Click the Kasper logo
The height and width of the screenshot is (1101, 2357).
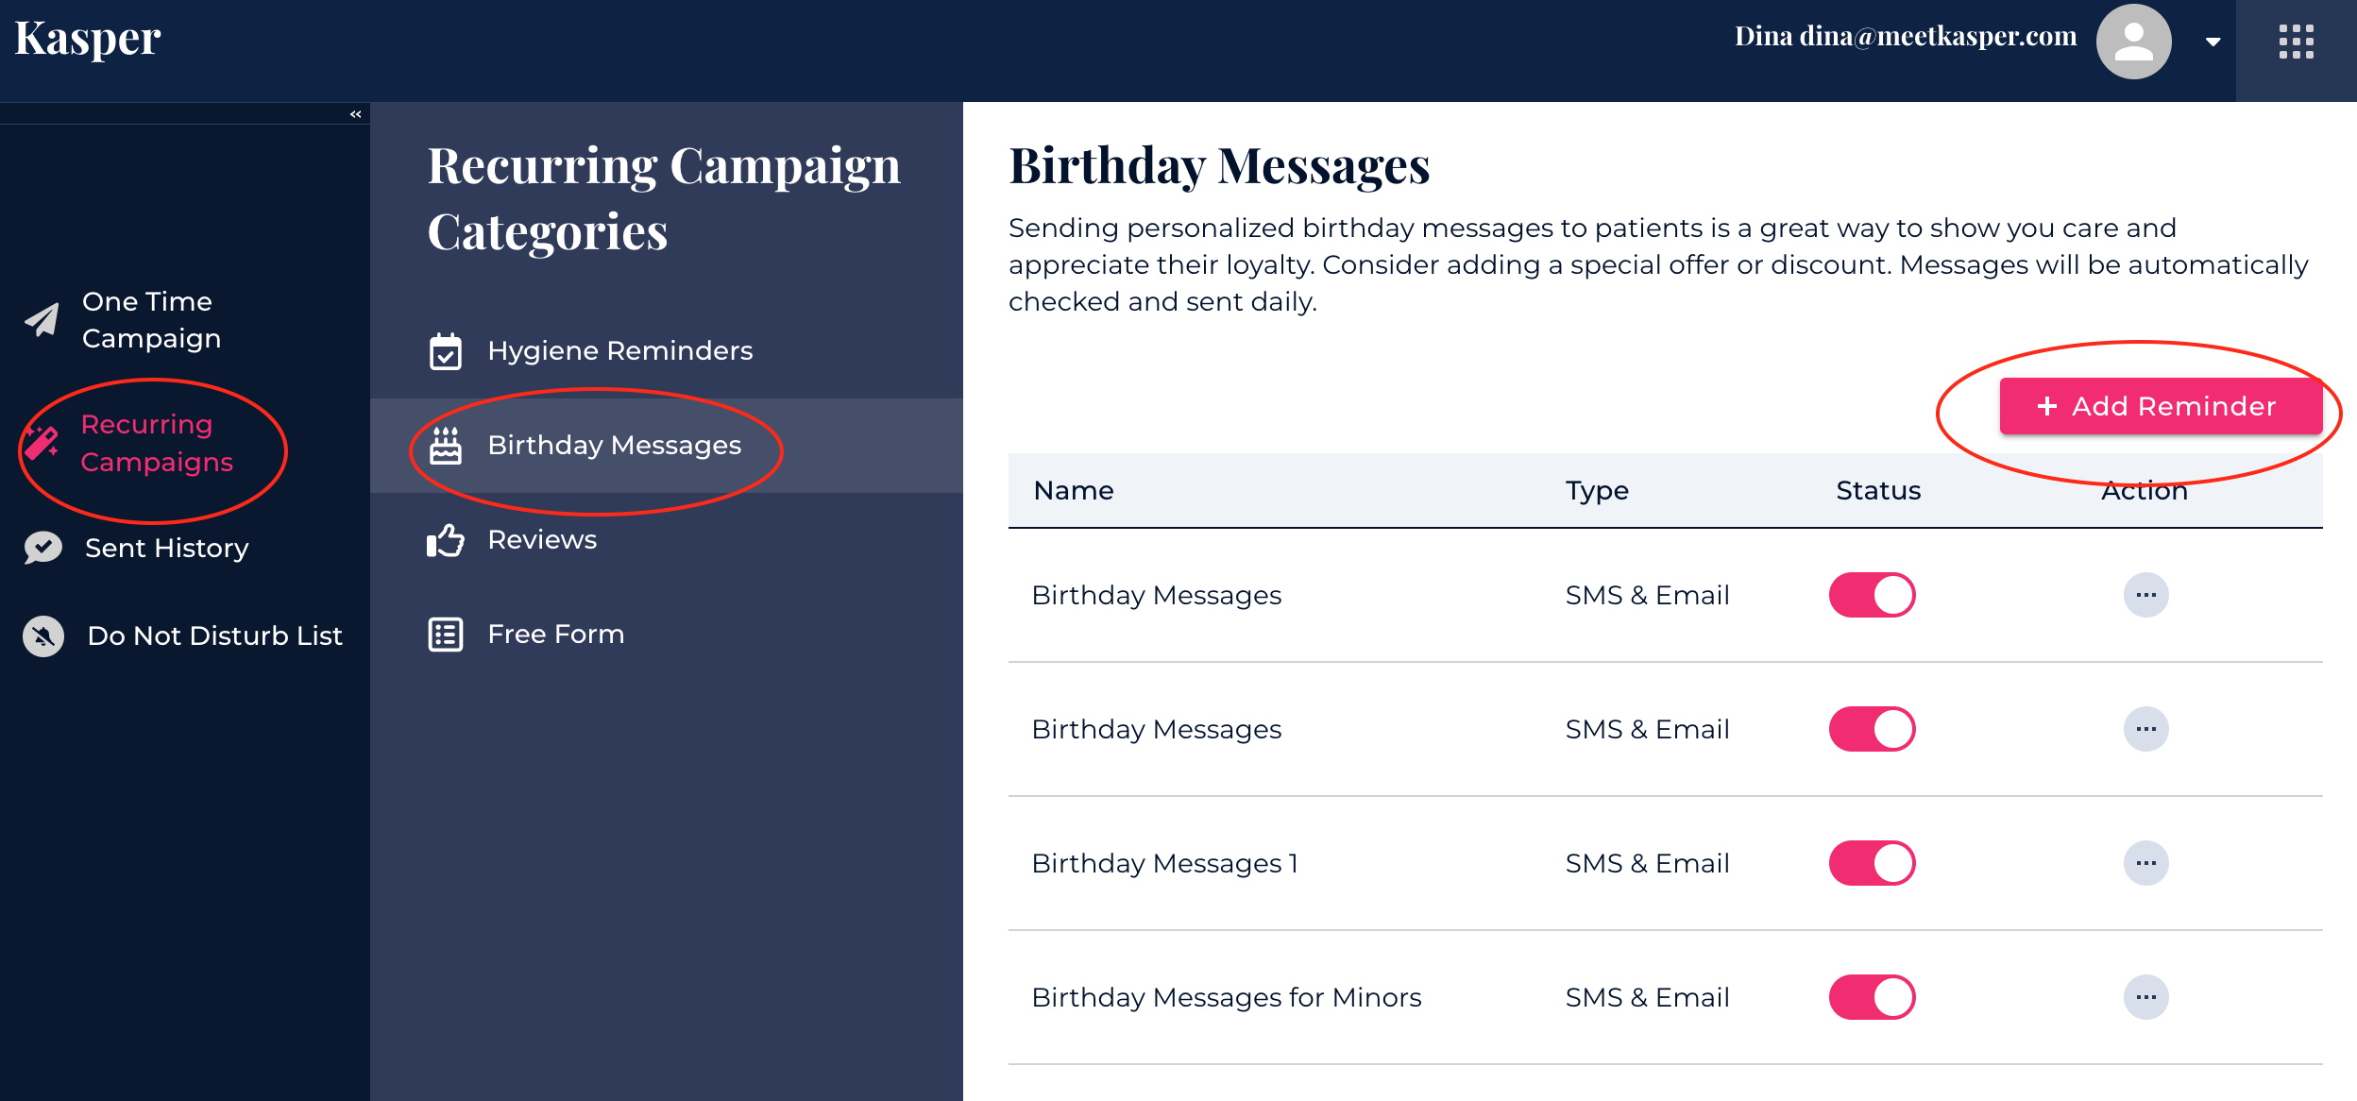pyautogui.click(x=88, y=40)
